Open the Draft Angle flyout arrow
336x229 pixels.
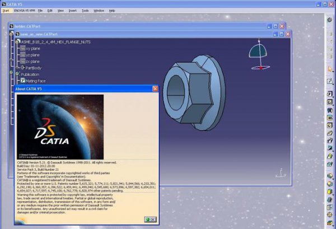click(333, 194)
